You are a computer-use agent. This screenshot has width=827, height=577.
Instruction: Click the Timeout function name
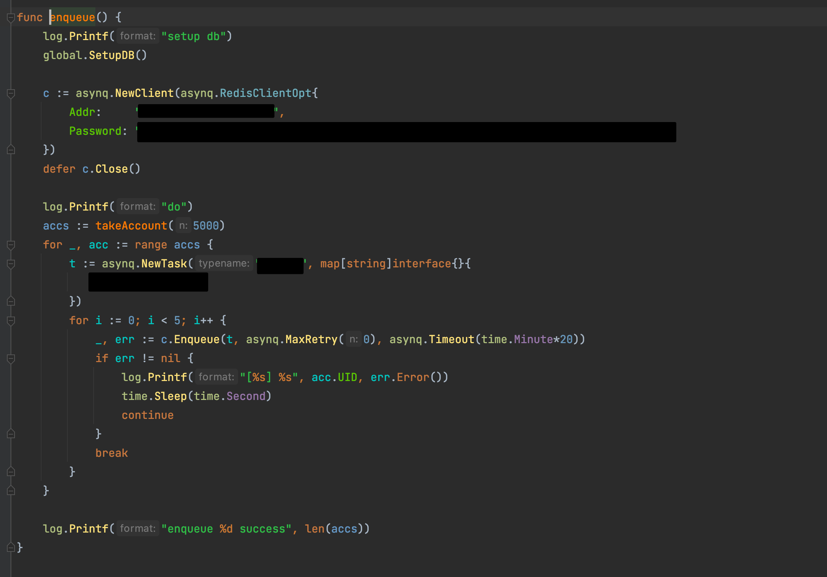pyautogui.click(x=451, y=339)
